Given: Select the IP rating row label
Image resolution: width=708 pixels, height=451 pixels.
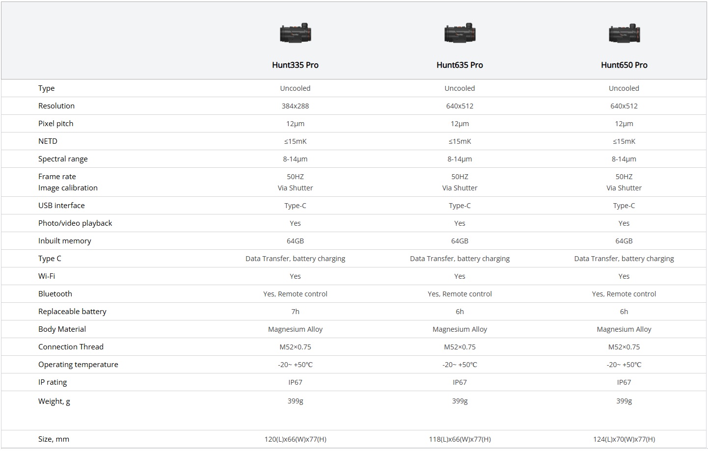Looking at the screenshot, I should click(x=53, y=382).
